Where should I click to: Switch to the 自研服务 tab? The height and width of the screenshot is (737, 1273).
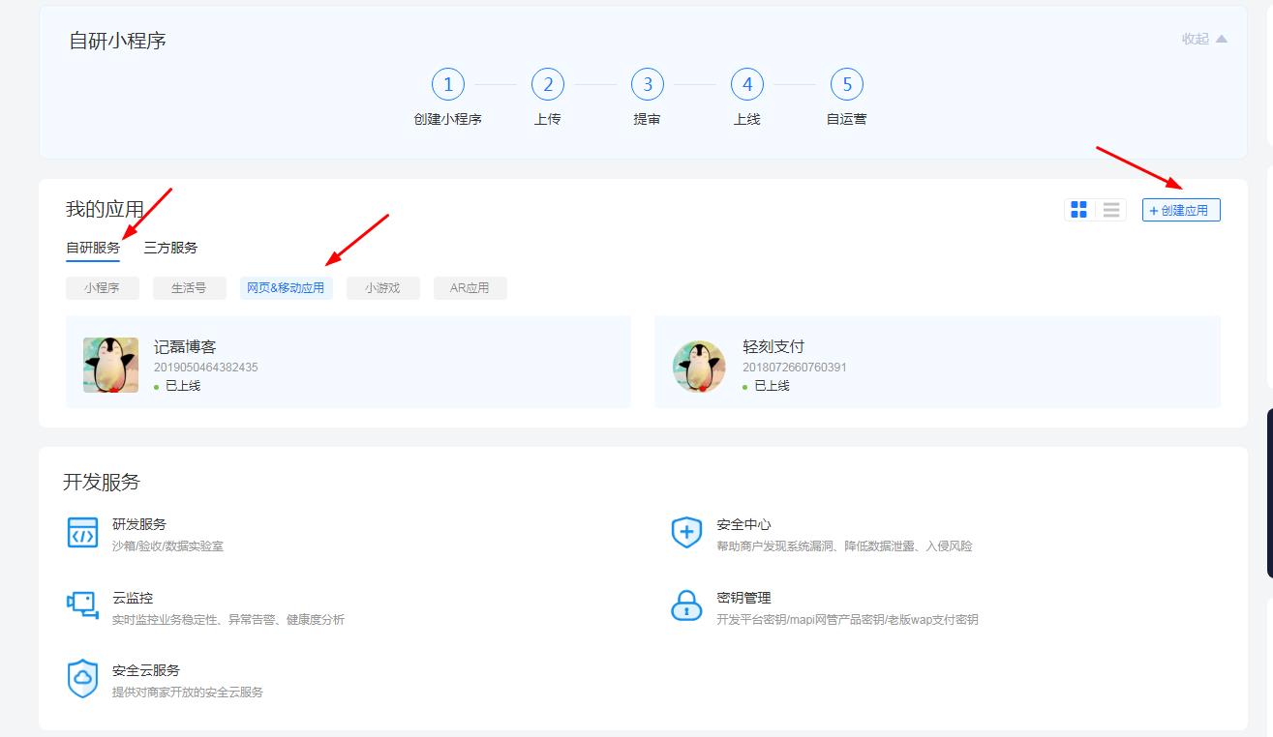click(91, 248)
